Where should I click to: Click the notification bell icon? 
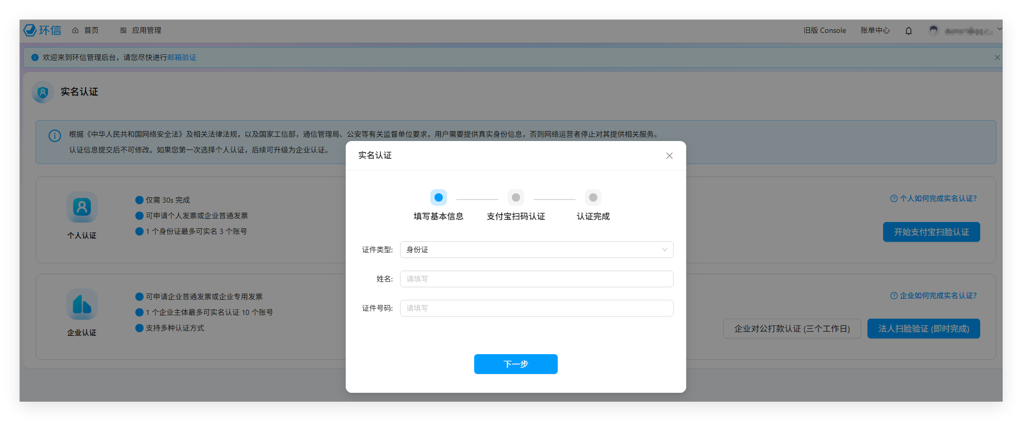point(908,31)
